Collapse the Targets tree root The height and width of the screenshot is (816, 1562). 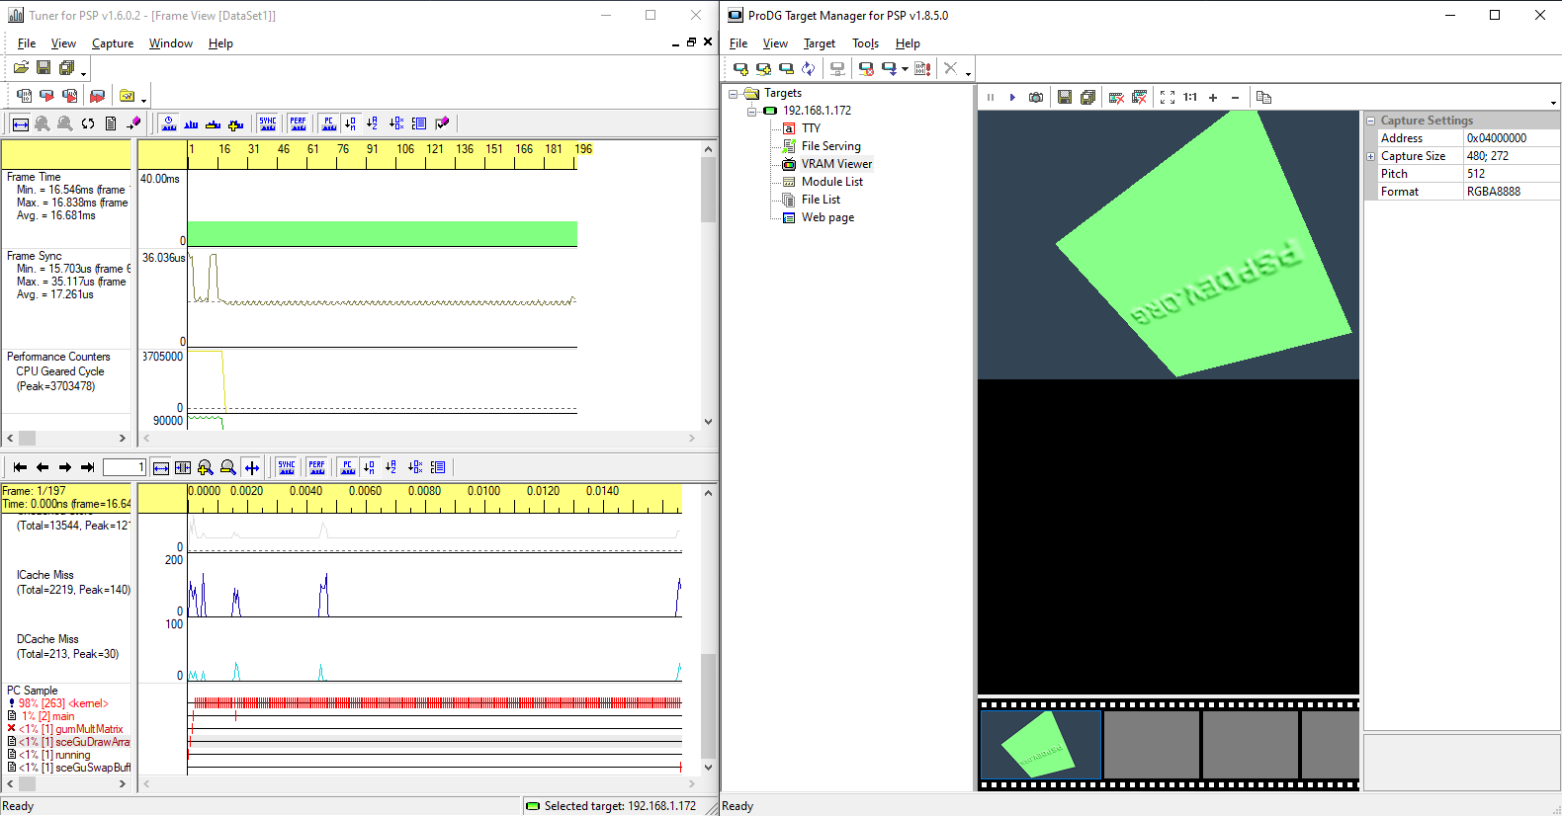tap(734, 94)
